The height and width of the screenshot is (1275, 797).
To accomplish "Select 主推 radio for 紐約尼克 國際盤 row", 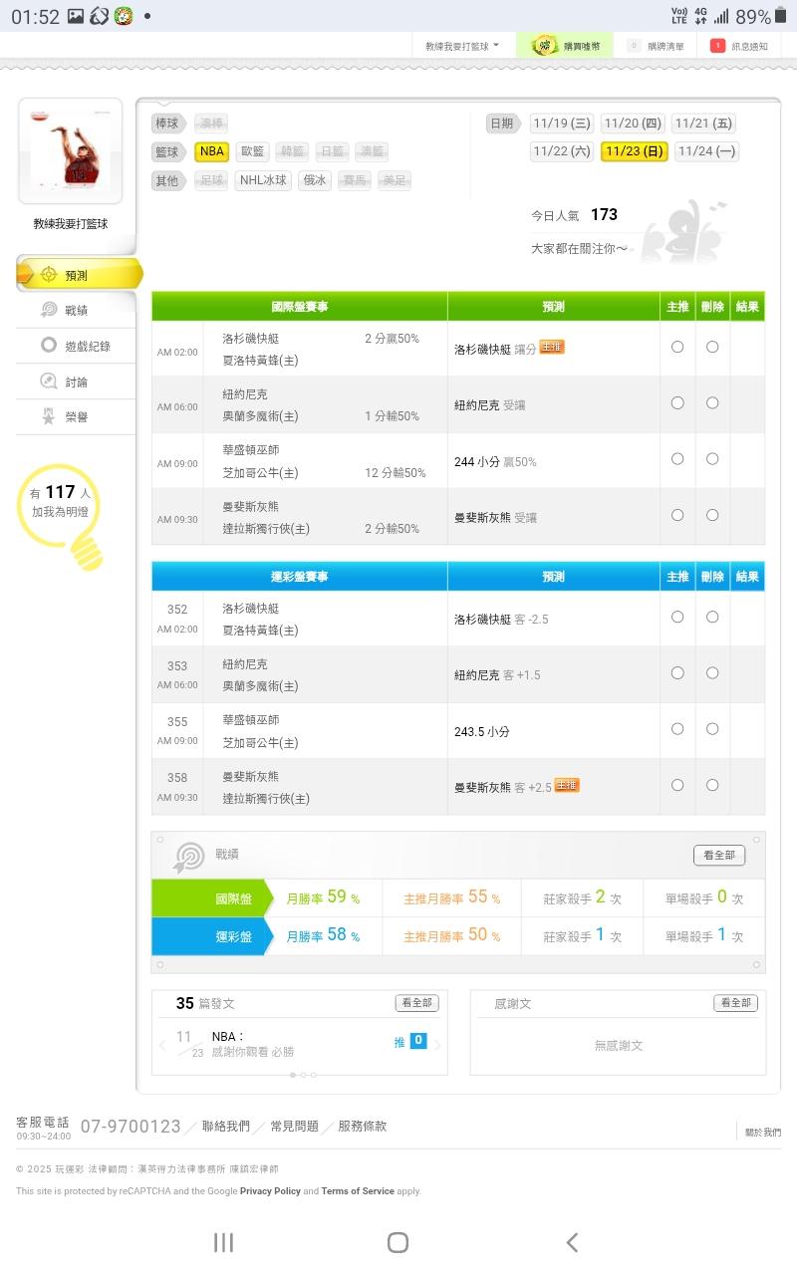I will 677,403.
